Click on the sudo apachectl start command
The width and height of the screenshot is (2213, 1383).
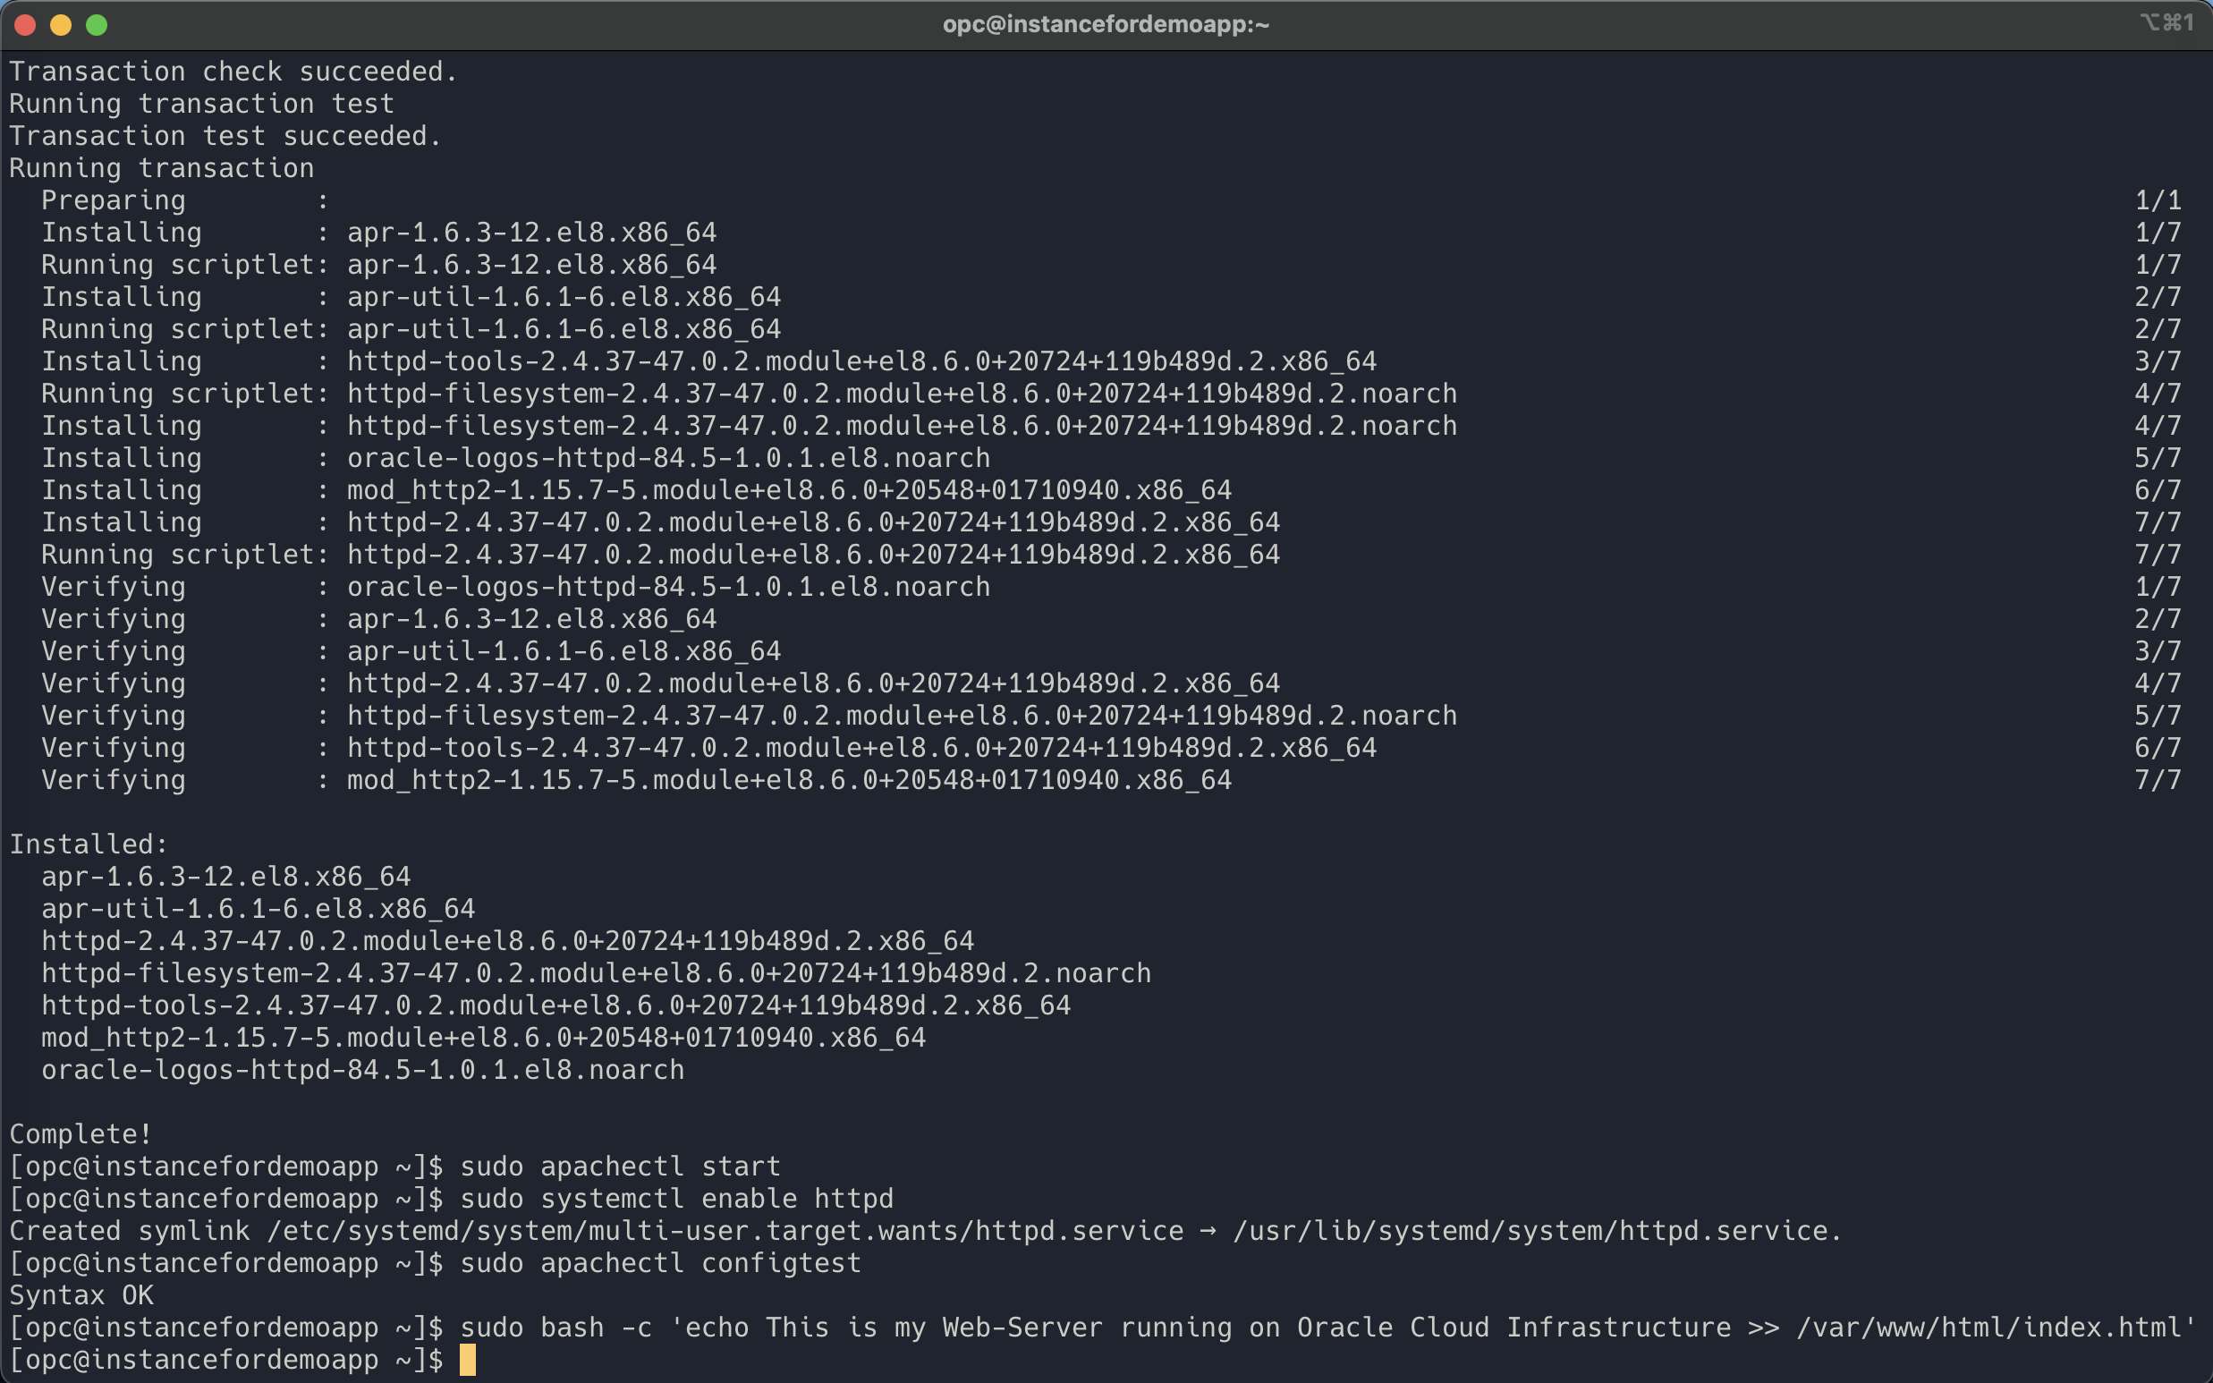[x=622, y=1165]
